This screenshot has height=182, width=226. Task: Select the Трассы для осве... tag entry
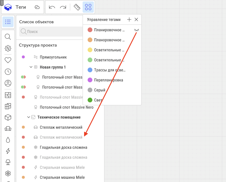tap(110, 70)
